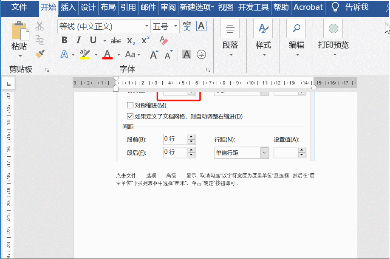The height and width of the screenshot is (259, 390).
Task: Open the Phonetic Guide (wén 文) tool
Action: [187, 26]
